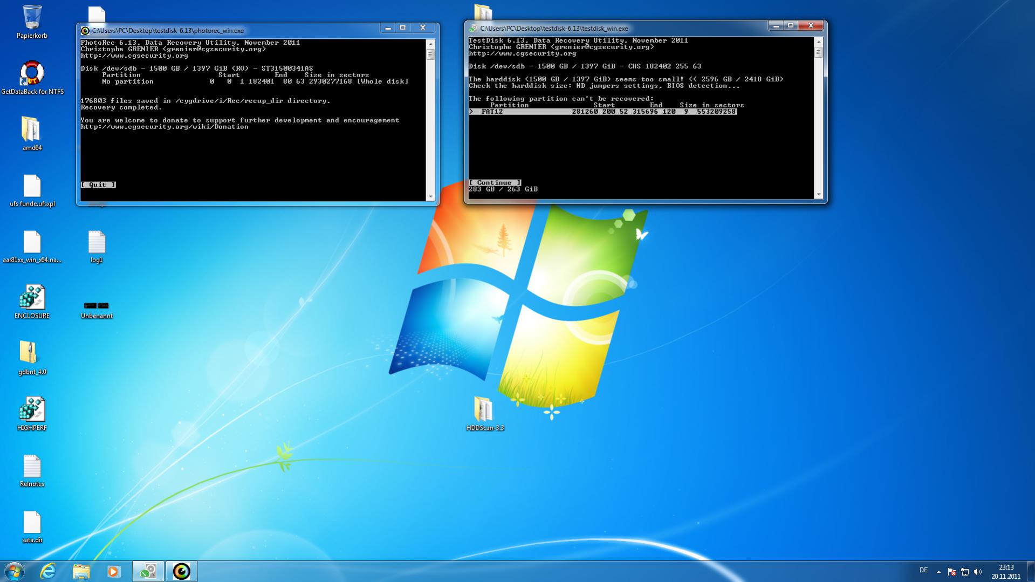Click TestDisk scrollbar down arrow

click(819, 194)
